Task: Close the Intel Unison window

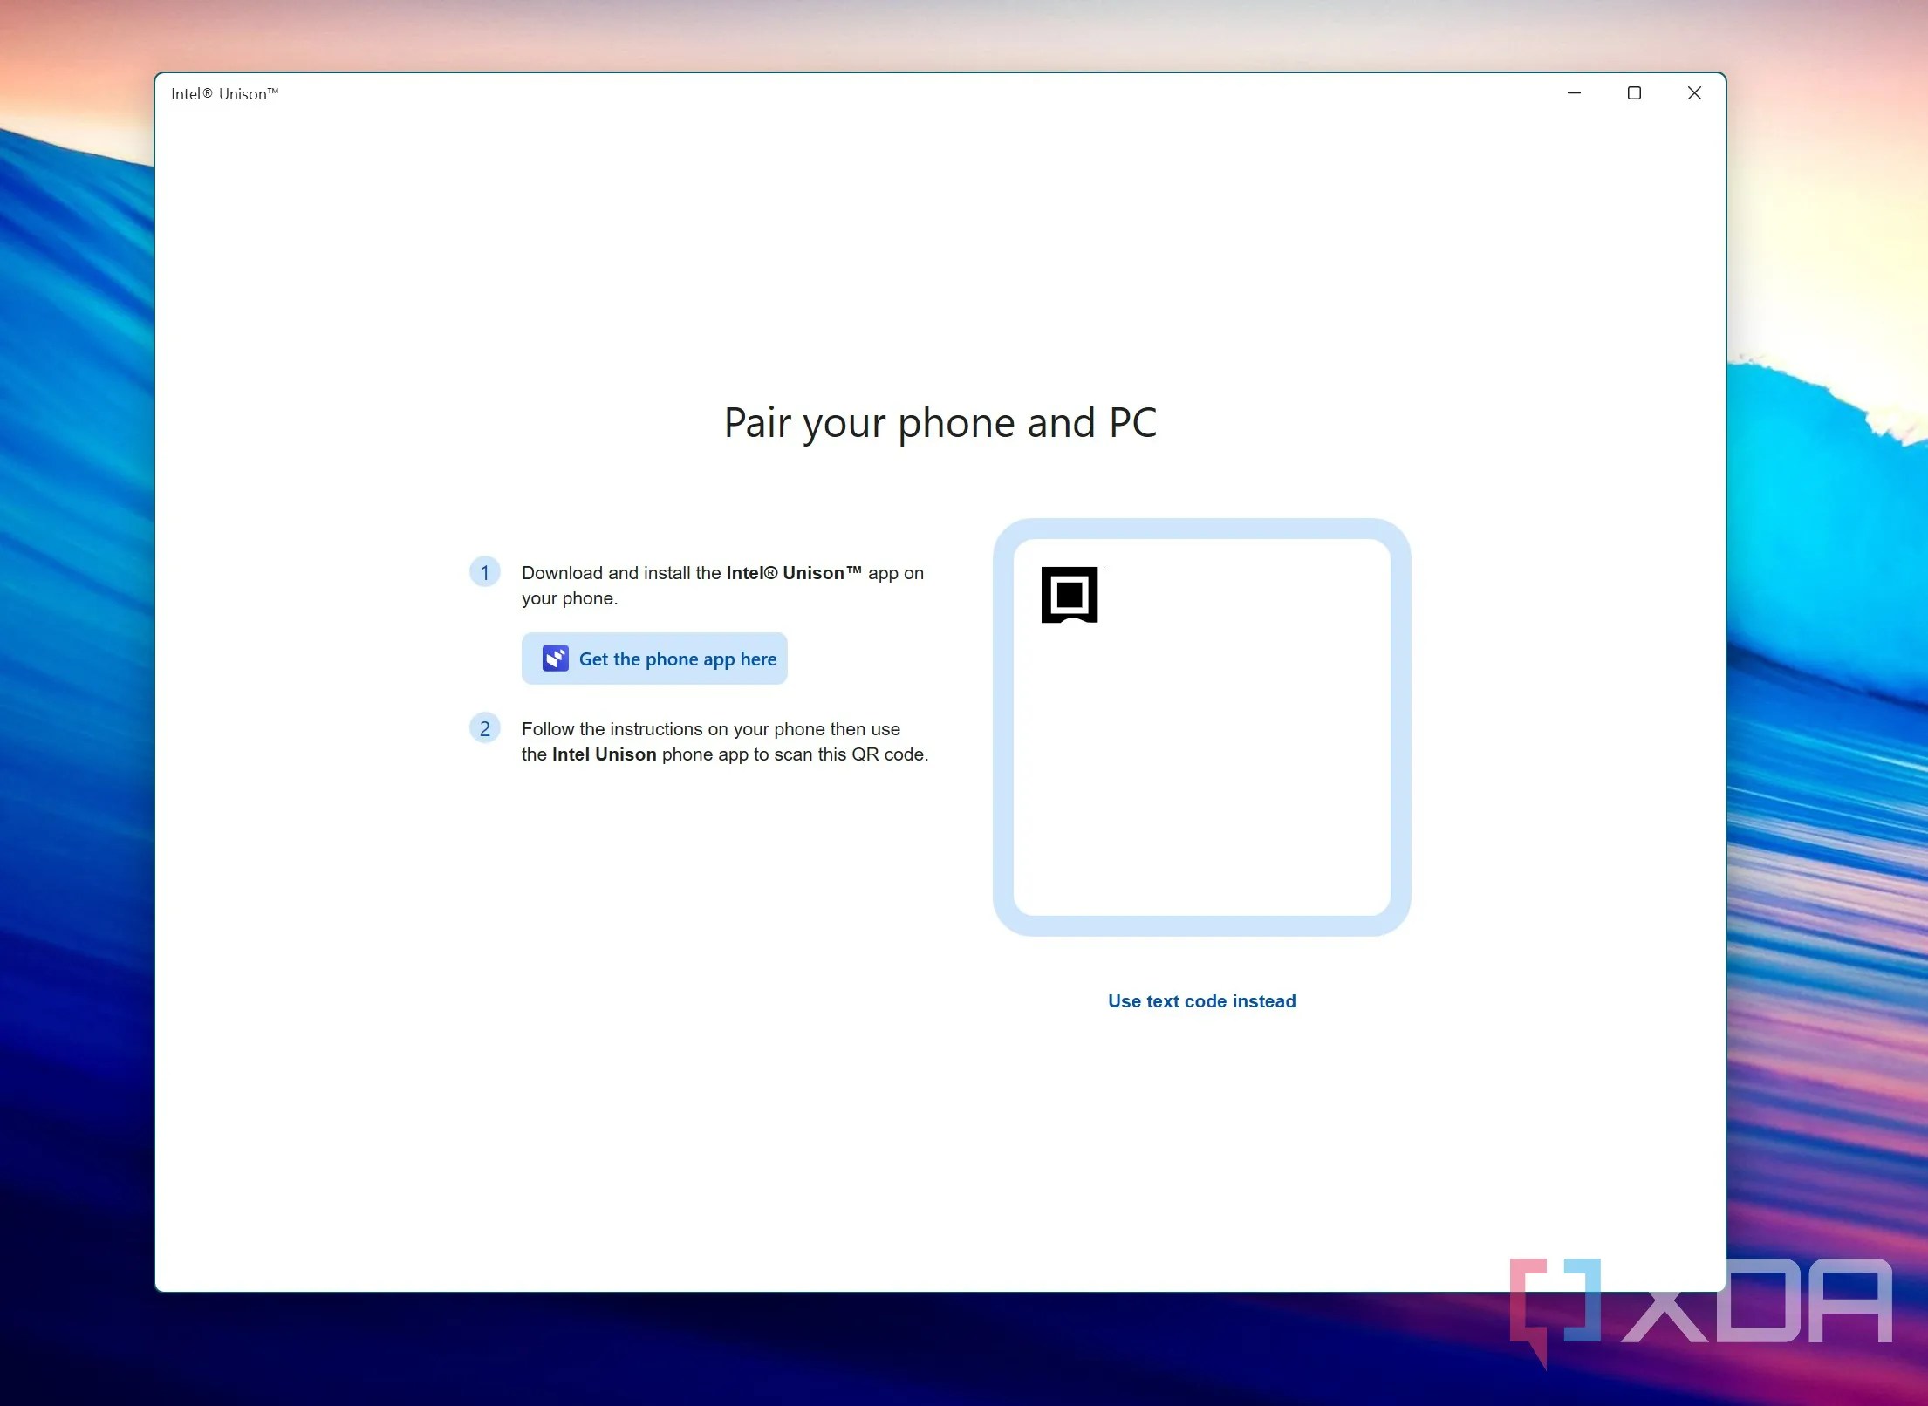Action: click(1694, 93)
